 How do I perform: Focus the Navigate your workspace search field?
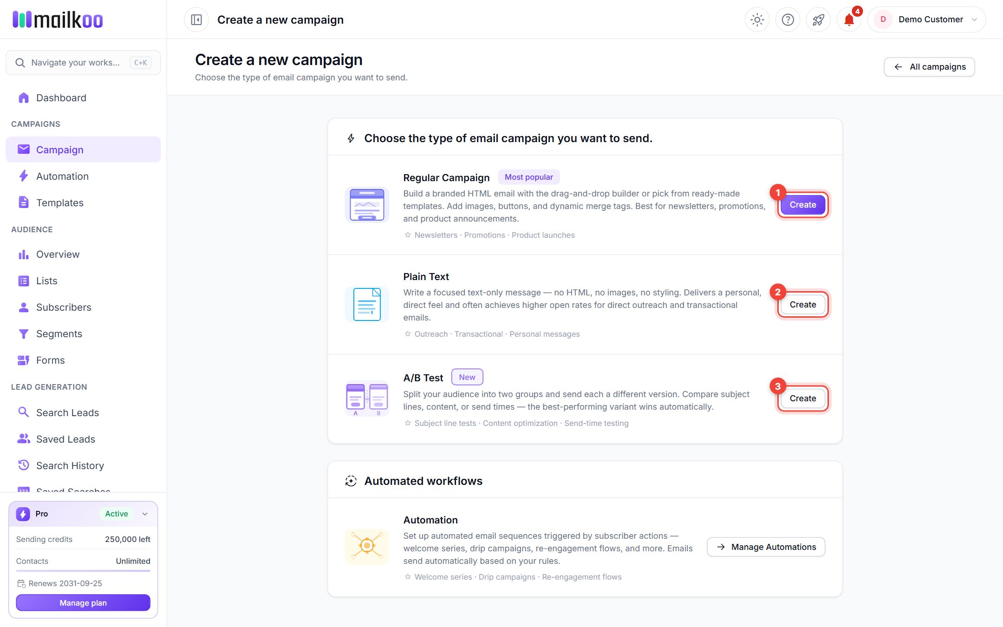(x=83, y=63)
